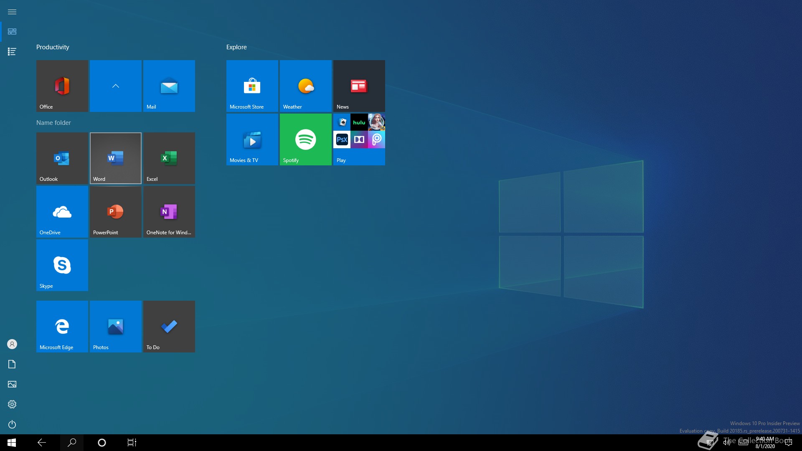
Task: Open taskbar Search
Action: click(72, 443)
